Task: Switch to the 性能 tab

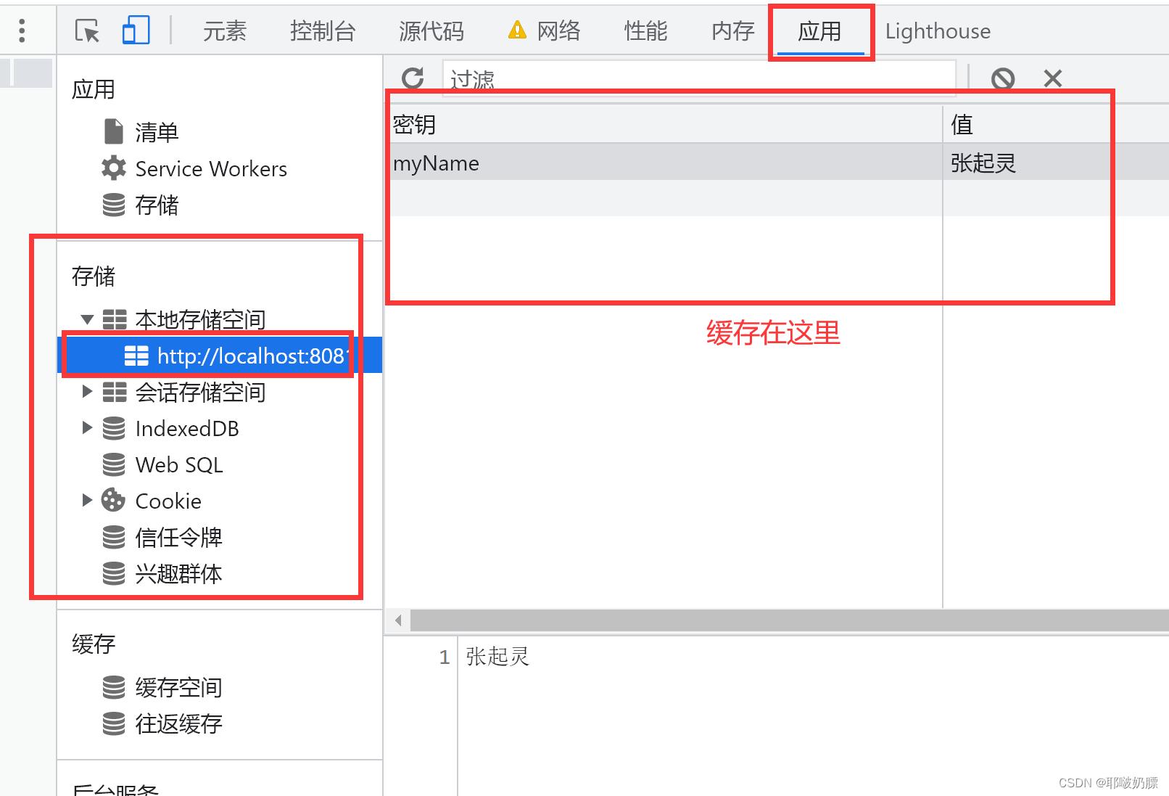Action: (x=645, y=31)
